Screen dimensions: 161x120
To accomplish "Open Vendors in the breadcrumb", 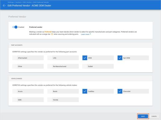I will click(18, 2).
